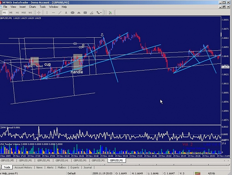Viewport: 233px width, 175px height.
Task: Switch chart to the H1 timeframe button
Action: click(18, 13)
